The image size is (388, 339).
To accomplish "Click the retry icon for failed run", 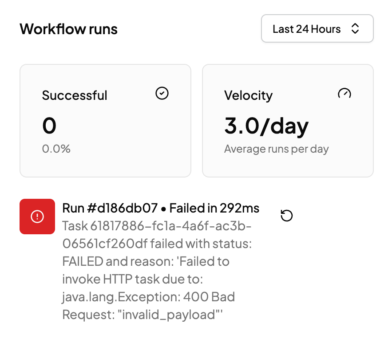I will 287,216.
